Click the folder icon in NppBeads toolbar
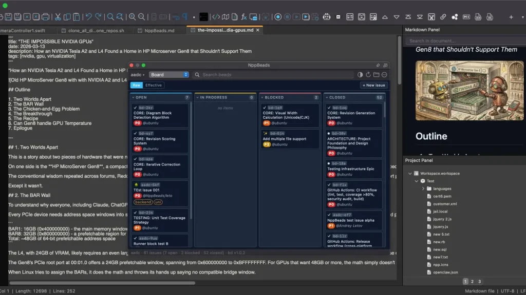 [x=376, y=75]
